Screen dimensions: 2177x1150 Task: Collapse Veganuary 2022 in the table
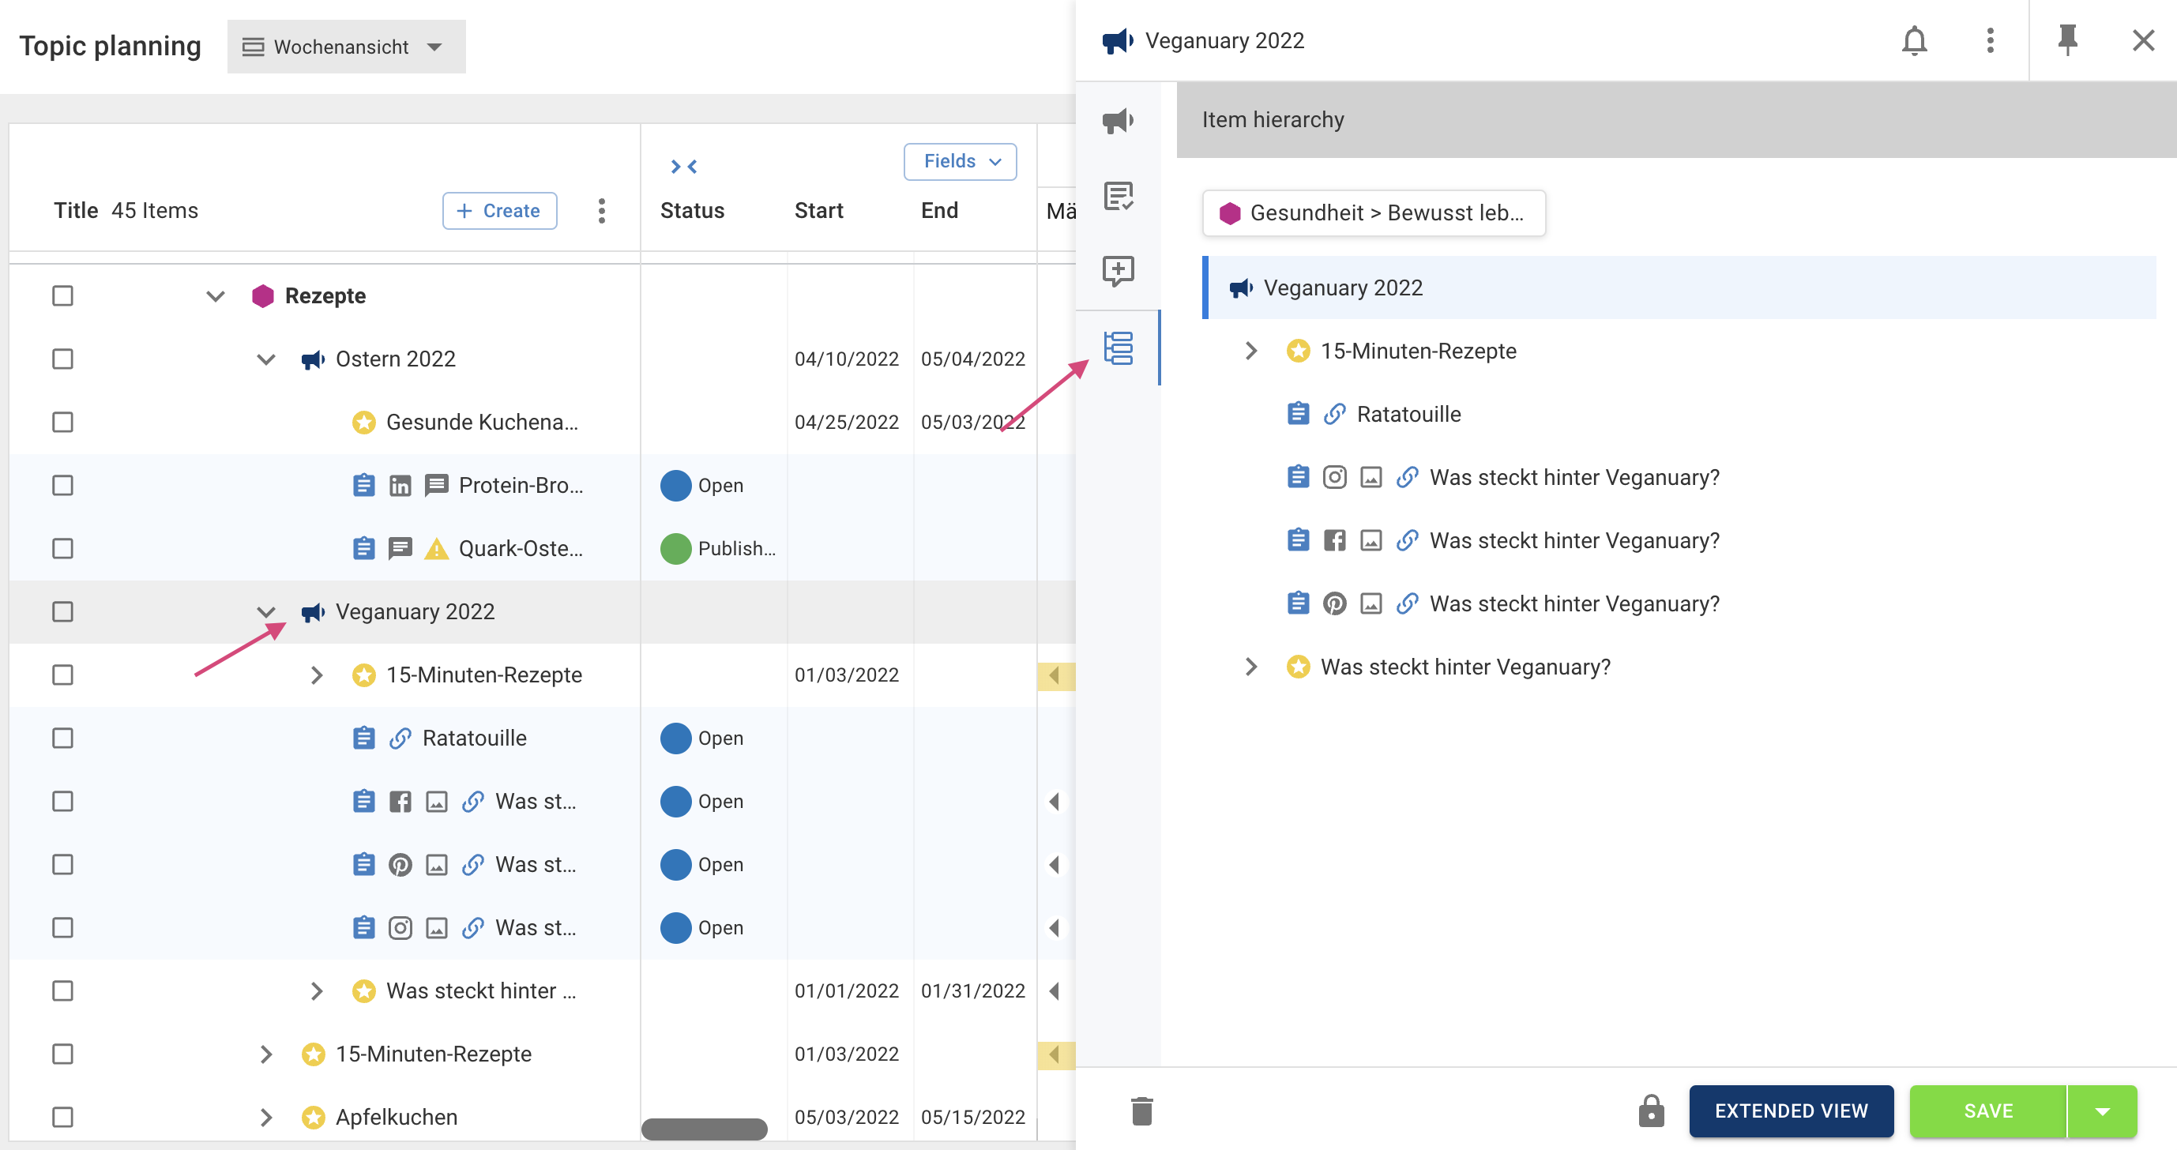(x=266, y=612)
